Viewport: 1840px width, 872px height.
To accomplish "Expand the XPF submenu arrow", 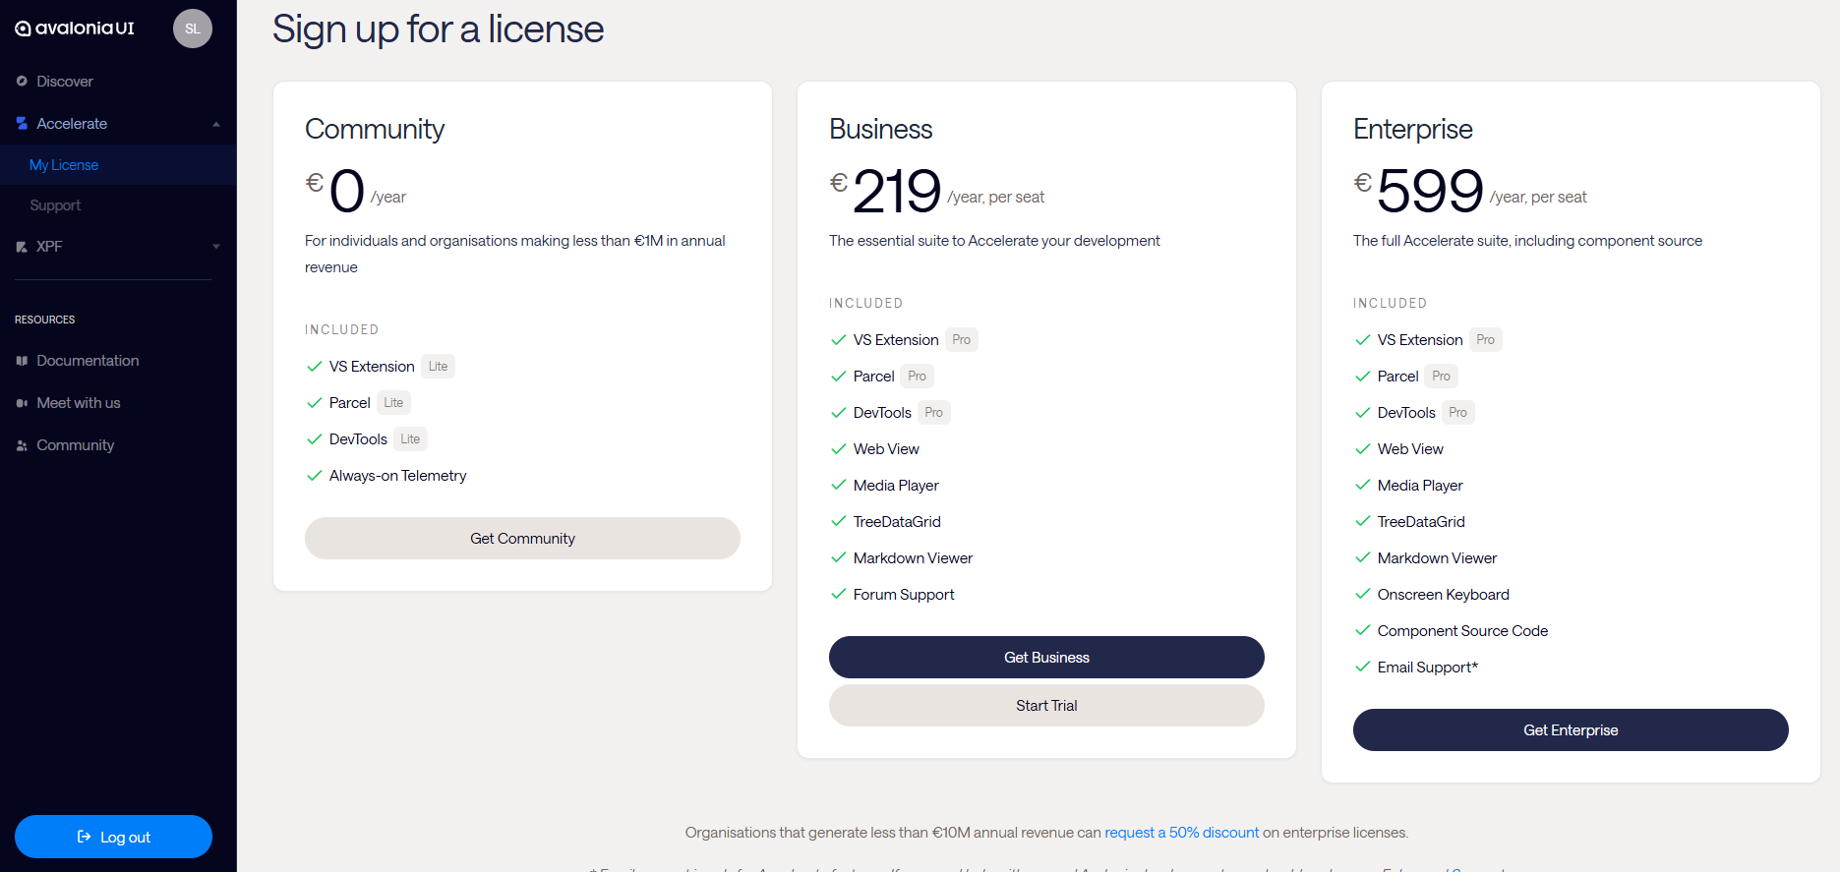I will pos(216,247).
